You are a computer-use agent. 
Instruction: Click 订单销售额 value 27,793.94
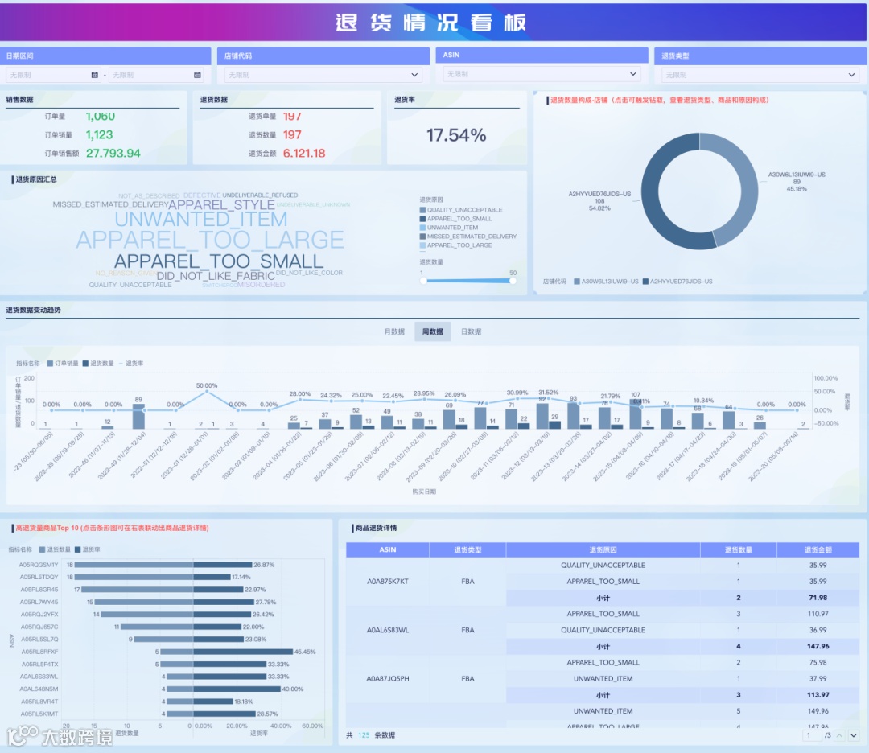tap(113, 154)
